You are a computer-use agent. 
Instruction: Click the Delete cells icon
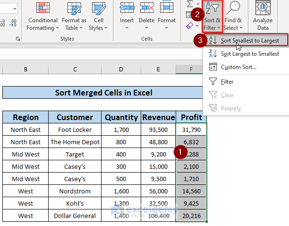[146, 9]
